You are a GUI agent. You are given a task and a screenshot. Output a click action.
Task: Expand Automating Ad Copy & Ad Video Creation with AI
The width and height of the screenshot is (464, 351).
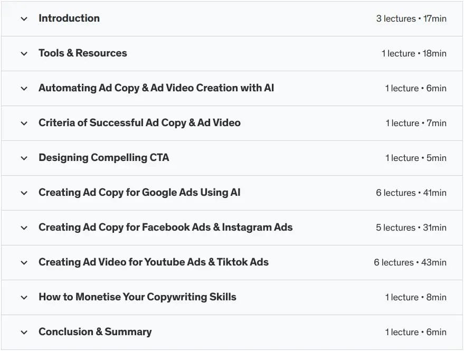coord(24,88)
